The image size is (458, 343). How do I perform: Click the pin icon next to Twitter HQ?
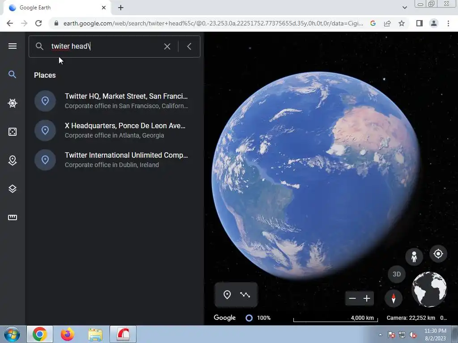pyautogui.click(x=45, y=101)
